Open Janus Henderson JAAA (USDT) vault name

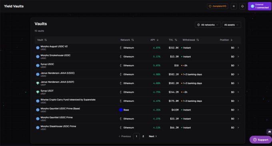click(x=57, y=82)
